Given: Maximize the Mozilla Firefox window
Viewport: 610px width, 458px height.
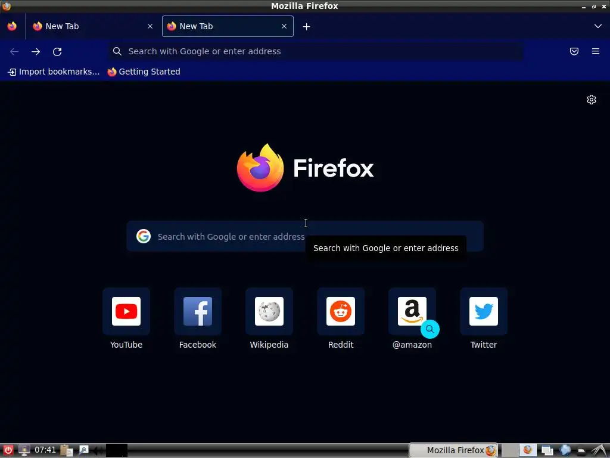Looking at the screenshot, I should (x=594, y=6).
